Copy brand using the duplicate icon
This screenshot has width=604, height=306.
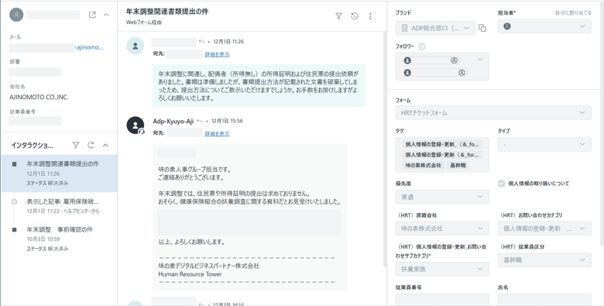[x=482, y=28]
